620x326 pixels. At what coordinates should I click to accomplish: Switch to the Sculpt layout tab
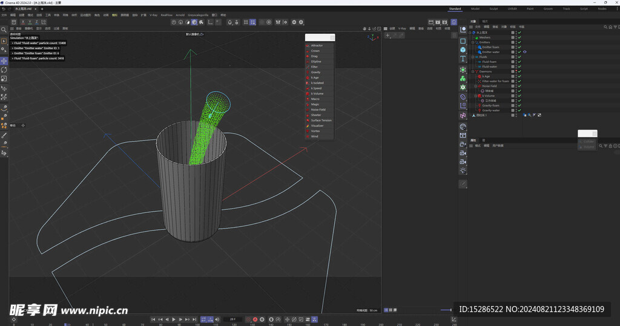point(493,8)
